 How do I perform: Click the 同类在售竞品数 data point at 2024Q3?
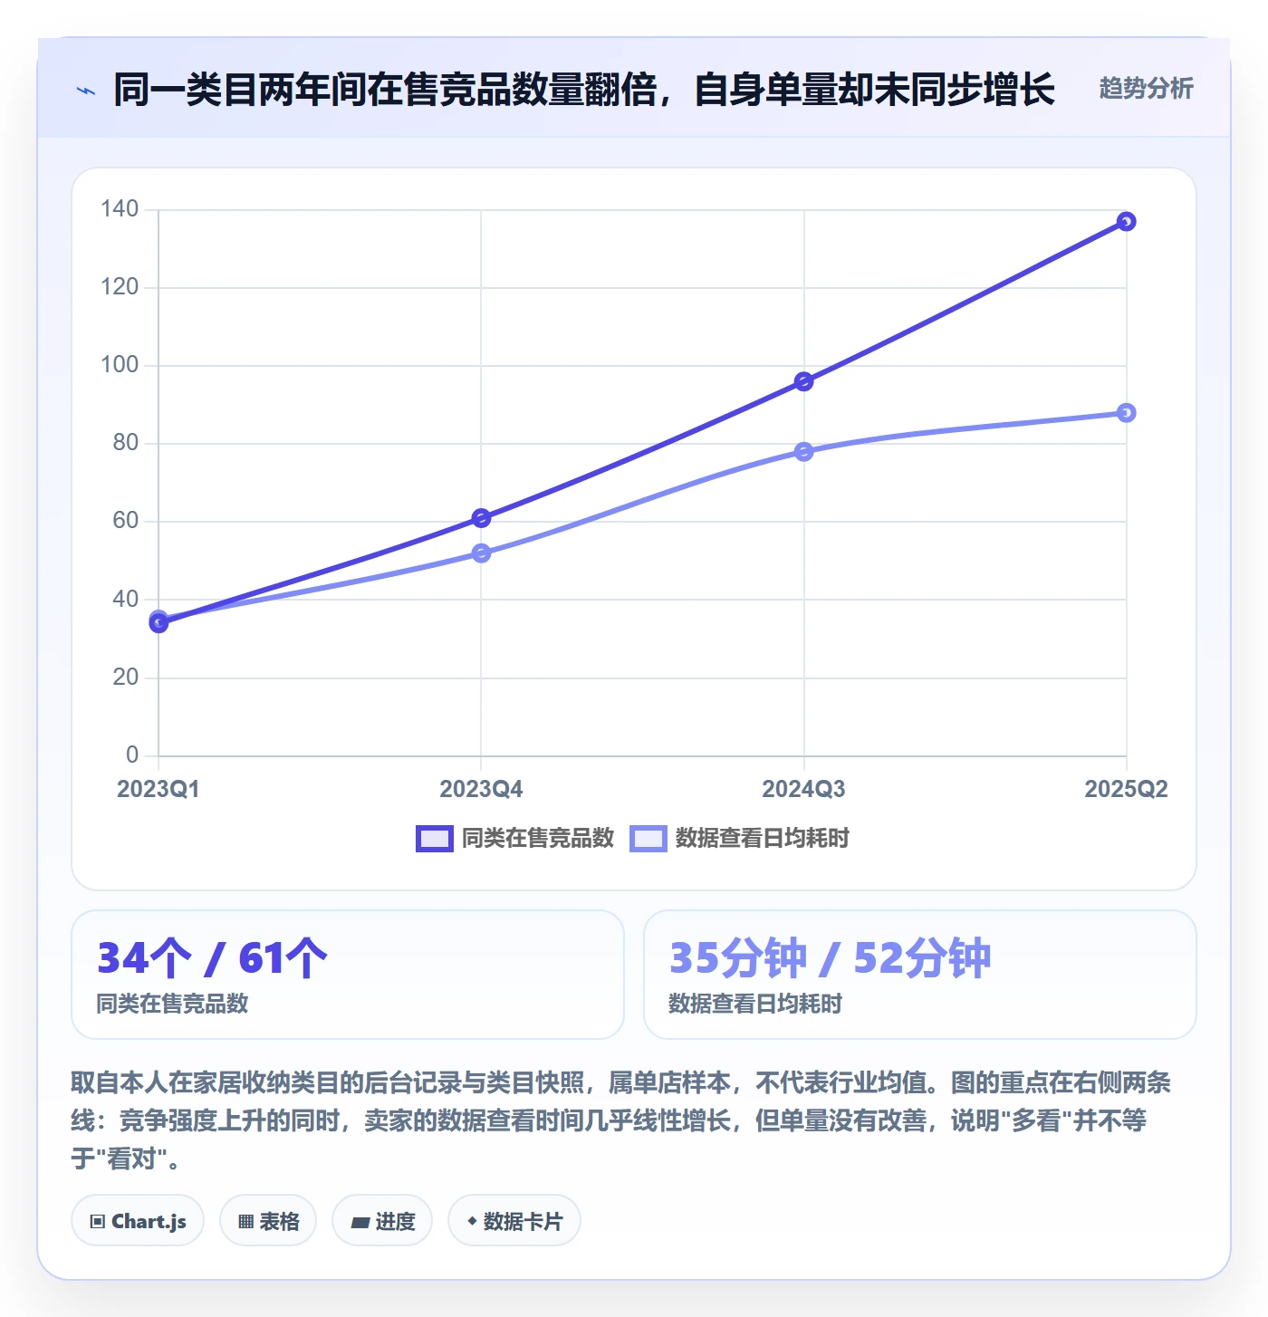pos(803,381)
